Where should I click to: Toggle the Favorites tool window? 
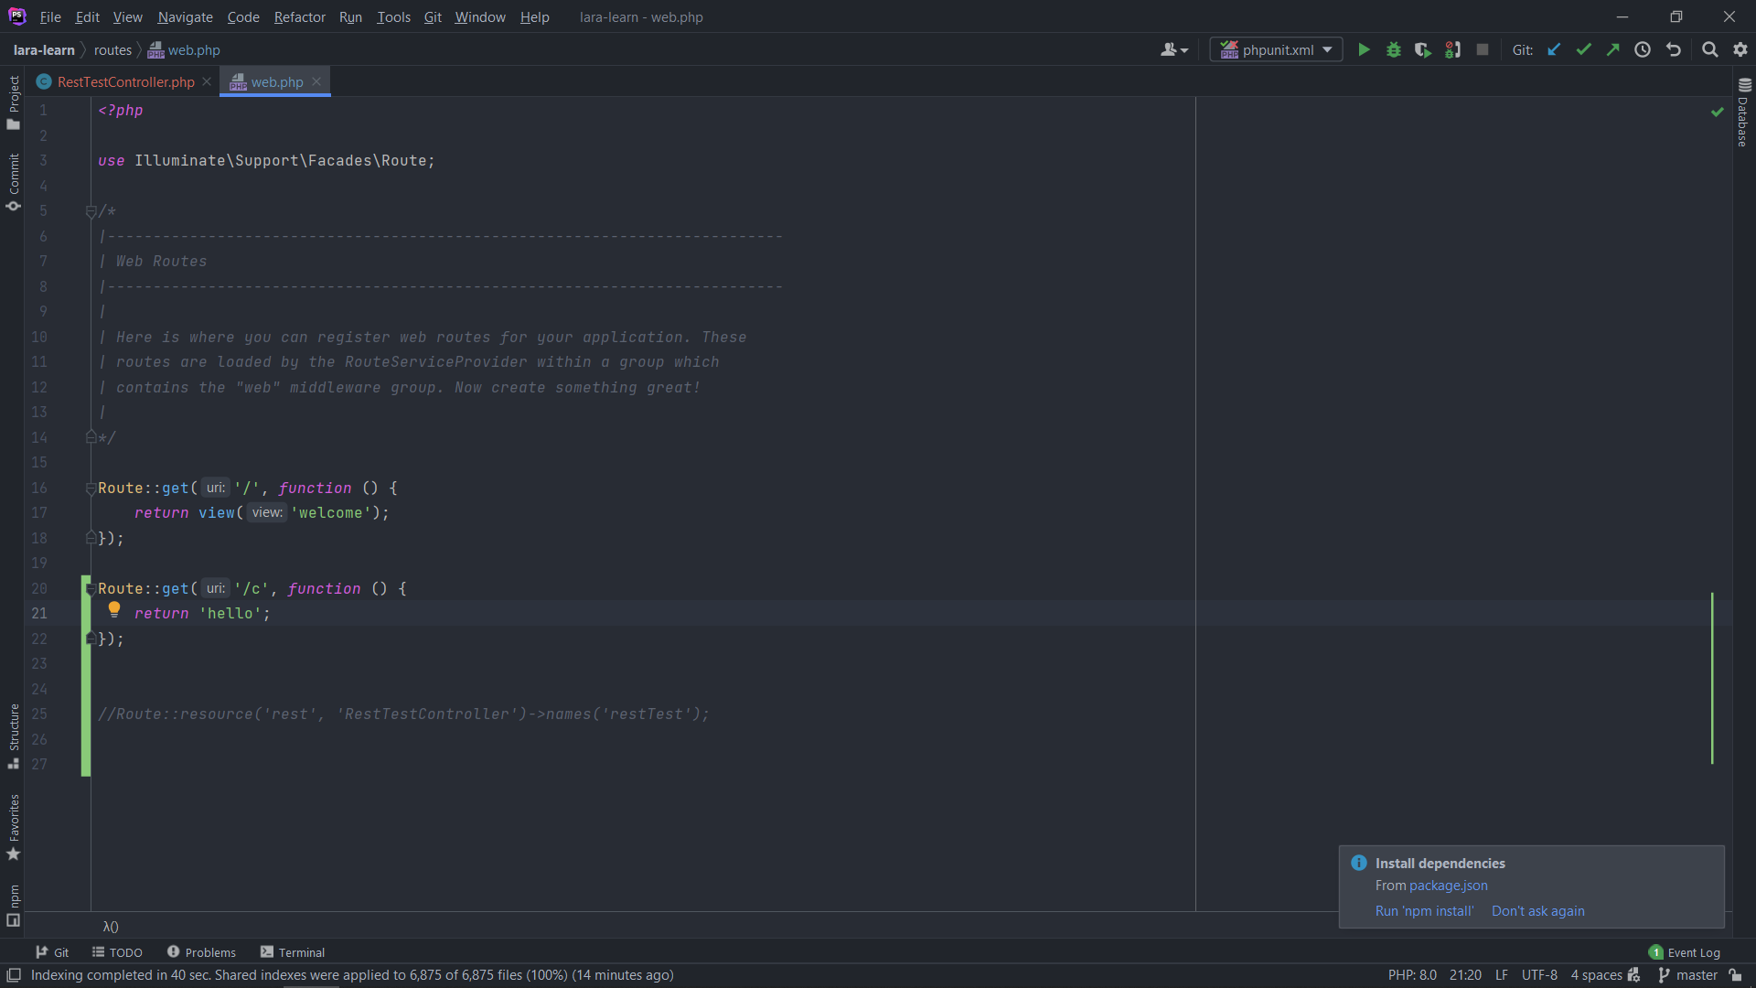(14, 828)
